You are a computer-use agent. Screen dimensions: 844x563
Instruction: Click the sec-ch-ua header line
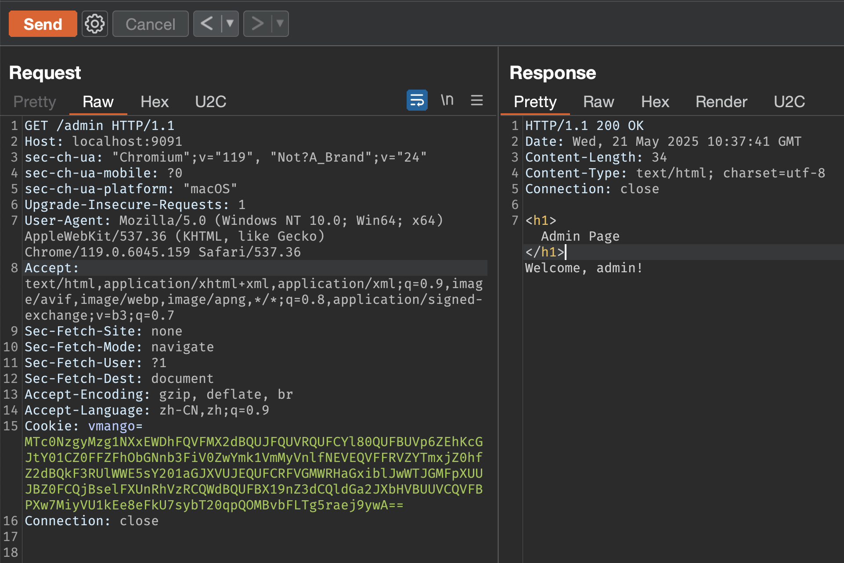click(226, 157)
